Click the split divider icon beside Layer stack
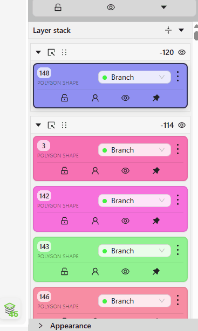198x331 pixels. click(168, 30)
